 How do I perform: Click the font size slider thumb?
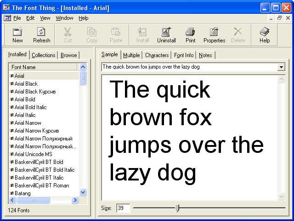(x=177, y=208)
